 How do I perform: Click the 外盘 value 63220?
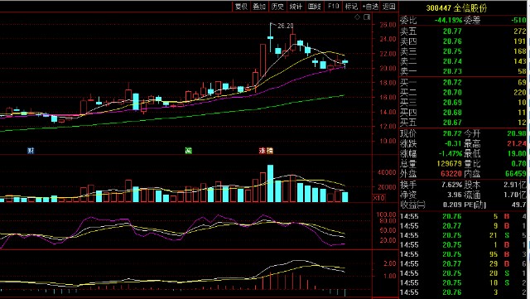point(451,174)
